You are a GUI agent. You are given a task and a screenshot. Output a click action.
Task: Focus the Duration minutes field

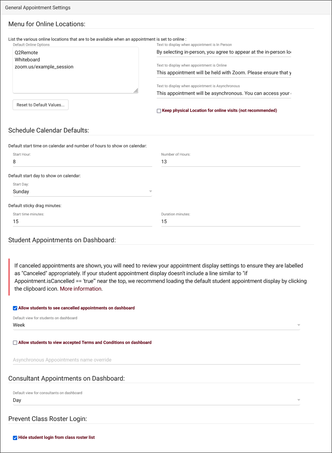point(231,222)
